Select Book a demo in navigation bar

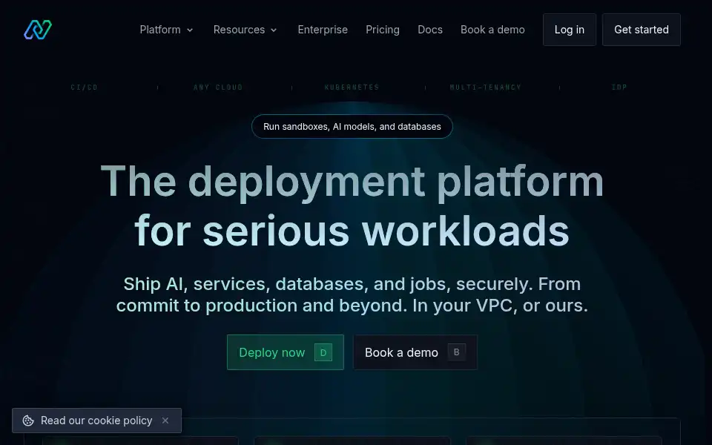[x=492, y=30]
